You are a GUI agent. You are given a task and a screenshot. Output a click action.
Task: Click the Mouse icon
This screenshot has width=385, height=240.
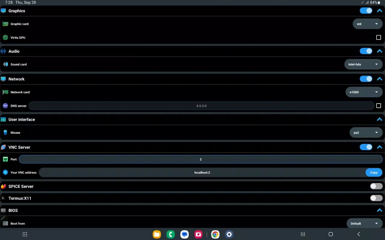5,132
